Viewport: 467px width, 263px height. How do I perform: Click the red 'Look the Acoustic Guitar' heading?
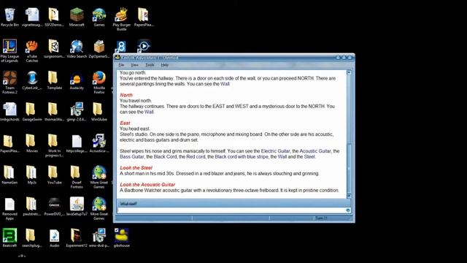(x=147, y=185)
